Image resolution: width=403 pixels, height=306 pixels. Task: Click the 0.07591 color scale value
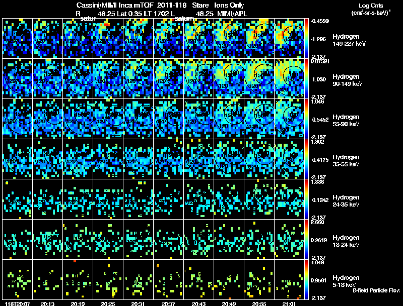pyautogui.click(x=320, y=61)
